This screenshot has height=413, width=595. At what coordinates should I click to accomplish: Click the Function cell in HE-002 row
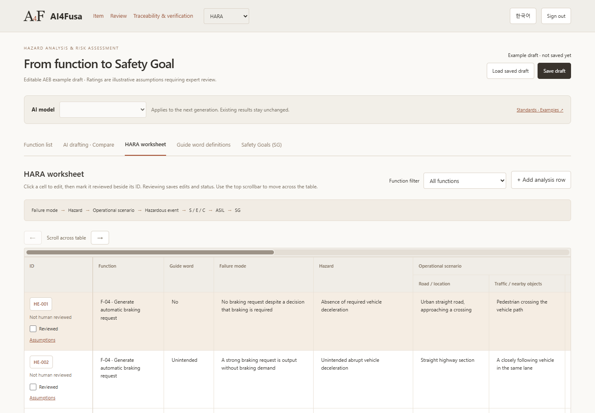[x=129, y=380]
